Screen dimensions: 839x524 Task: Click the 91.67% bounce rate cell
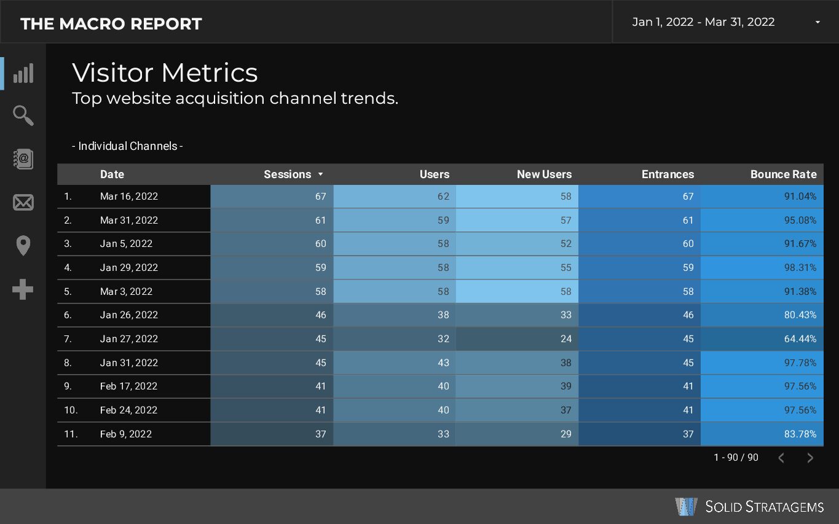pyautogui.click(x=762, y=244)
